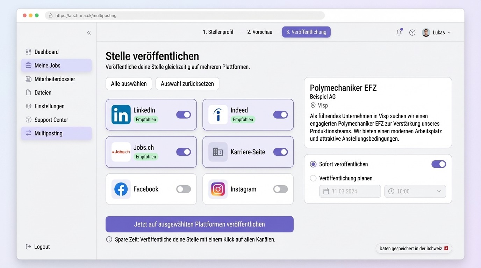Click the Beispiel AG company name

323,97
